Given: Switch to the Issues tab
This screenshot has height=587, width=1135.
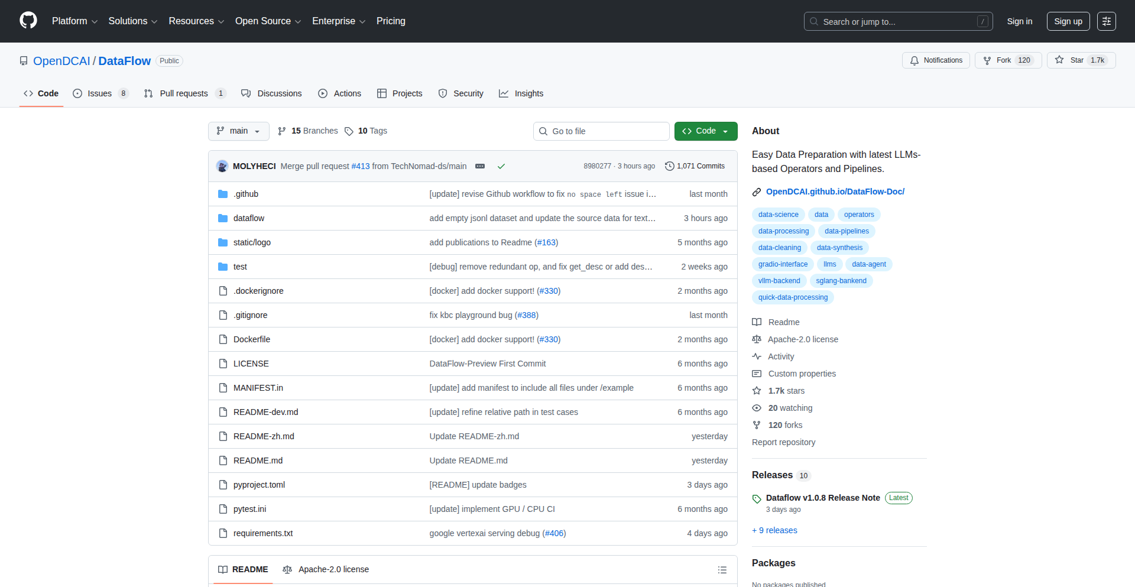Looking at the screenshot, I should click(x=98, y=93).
